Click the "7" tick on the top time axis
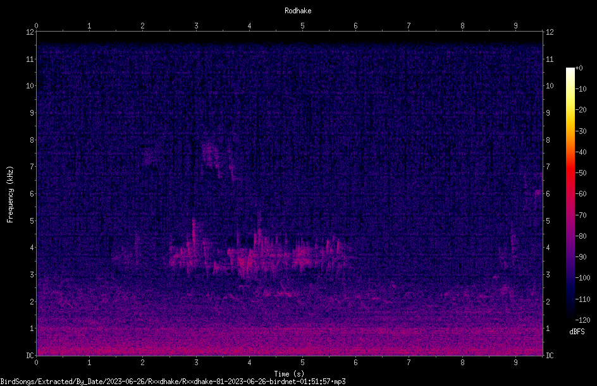 (x=409, y=26)
